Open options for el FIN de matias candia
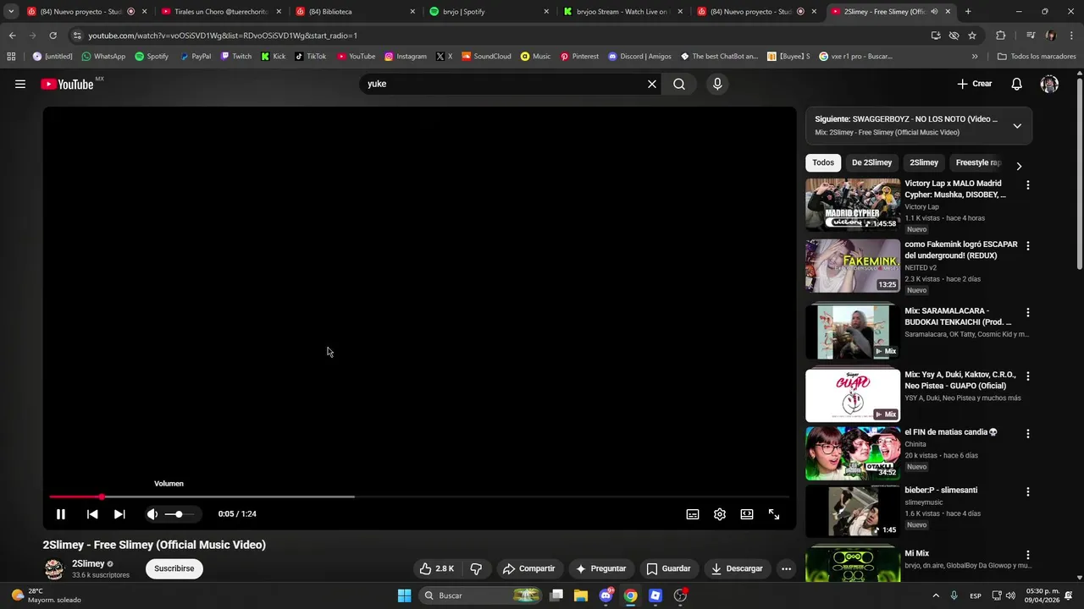Image resolution: width=1084 pixels, height=609 pixels. point(1028,433)
